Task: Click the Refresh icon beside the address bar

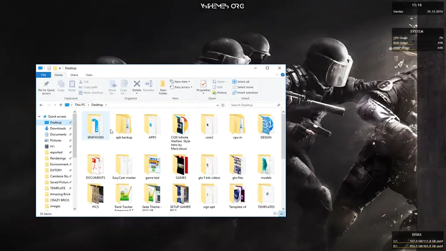Action: 223,105
